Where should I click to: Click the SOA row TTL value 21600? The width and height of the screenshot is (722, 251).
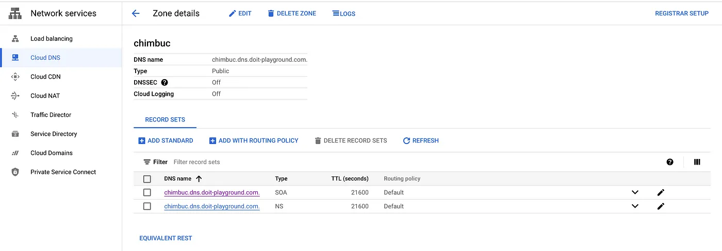(360, 192)
